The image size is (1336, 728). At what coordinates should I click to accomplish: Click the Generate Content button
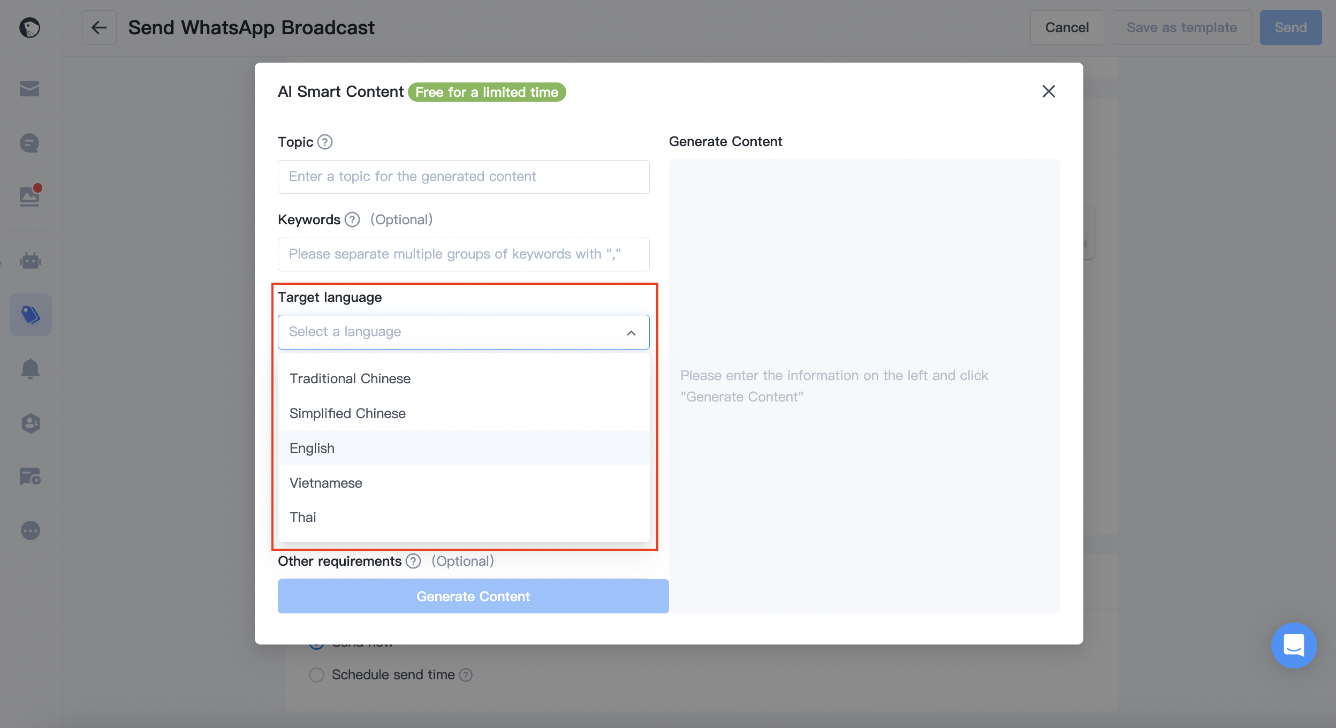(x=473, y=596)
